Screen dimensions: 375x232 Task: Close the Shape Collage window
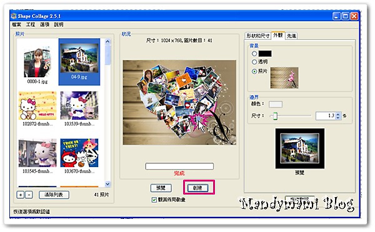coord(354,16)
